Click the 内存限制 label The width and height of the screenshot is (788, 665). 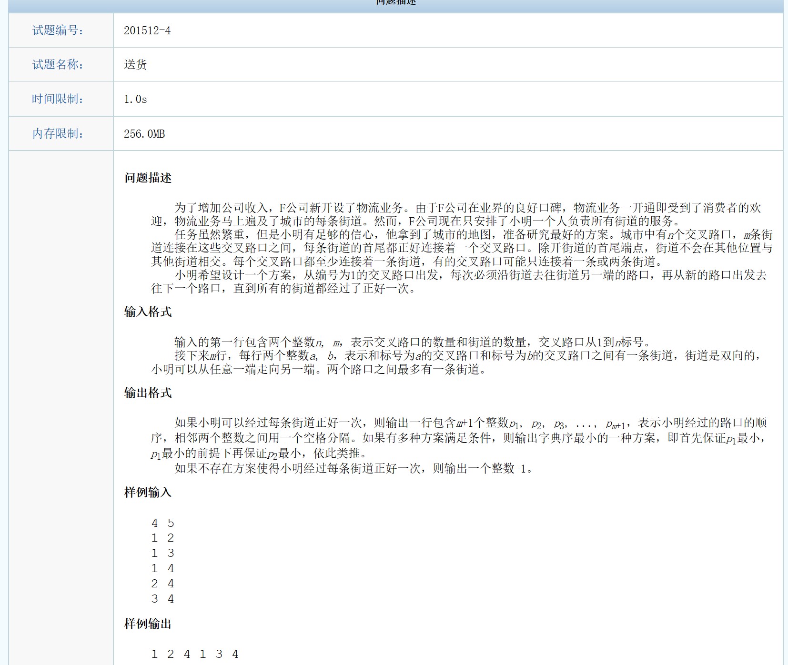(x=58, y=134)
